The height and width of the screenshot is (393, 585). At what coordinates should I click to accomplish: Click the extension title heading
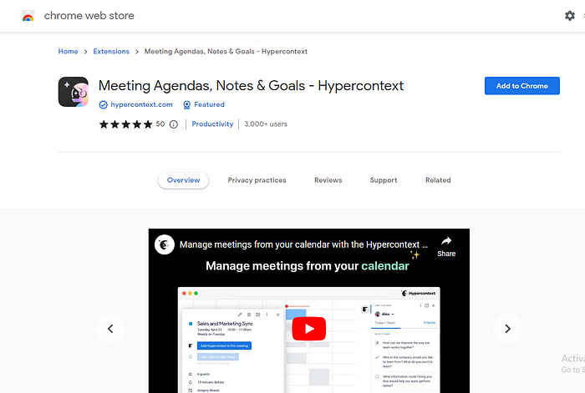[x=251, y=86]
